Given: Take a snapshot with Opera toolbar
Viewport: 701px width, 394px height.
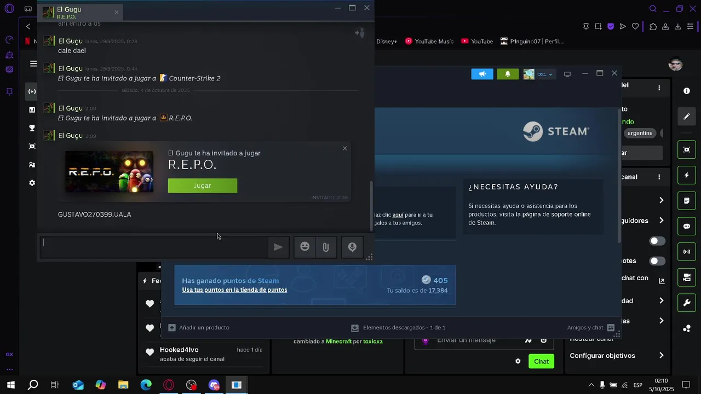Looking at the screenshot, I should (598, 26).
